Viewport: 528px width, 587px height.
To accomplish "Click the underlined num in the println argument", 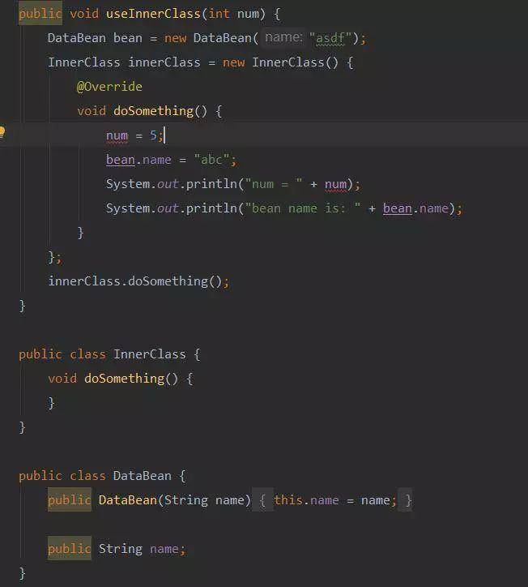I will click(x=335, y=184).
